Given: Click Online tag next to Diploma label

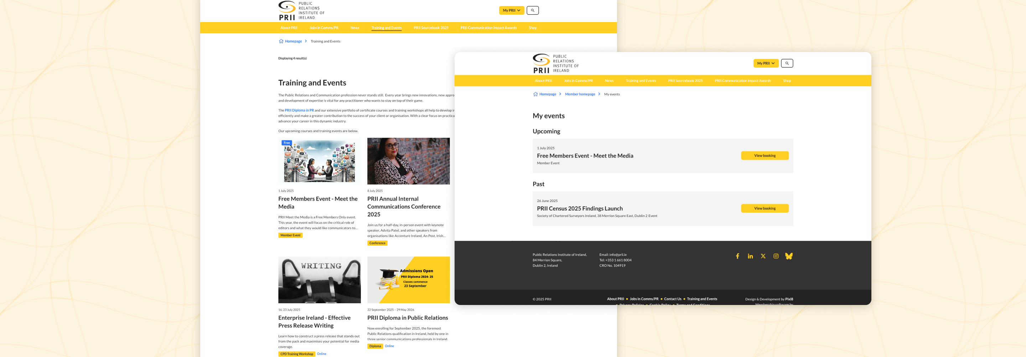Looking at the screenshot, I should [389, 346].
